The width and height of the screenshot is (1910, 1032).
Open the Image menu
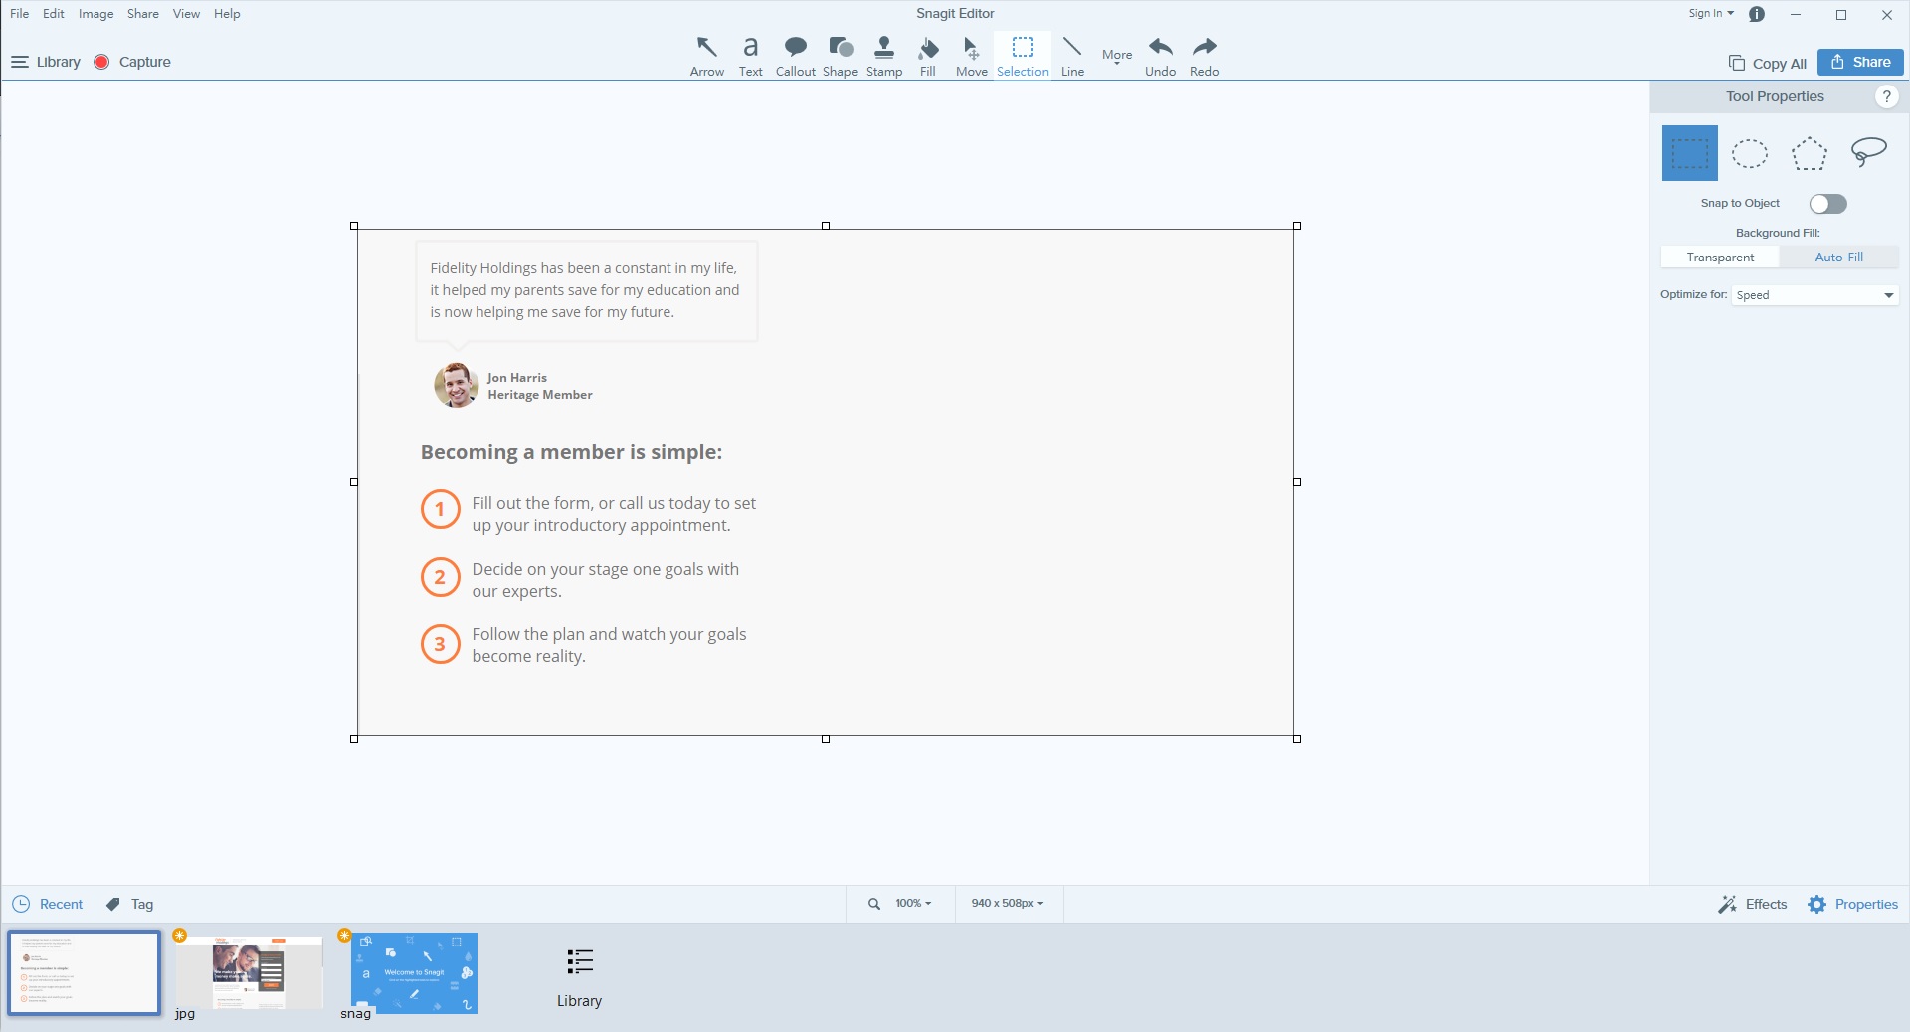click(x=95, y=14)
